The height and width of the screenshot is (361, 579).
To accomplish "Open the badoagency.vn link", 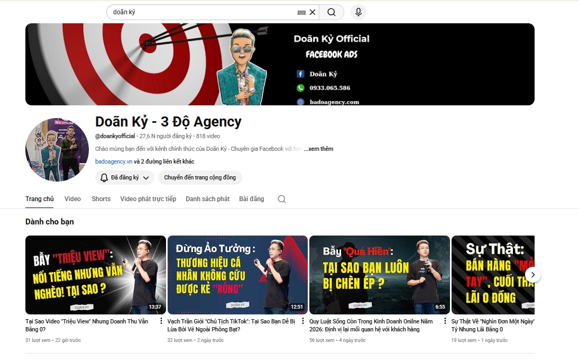I will [x=114, y=161].
